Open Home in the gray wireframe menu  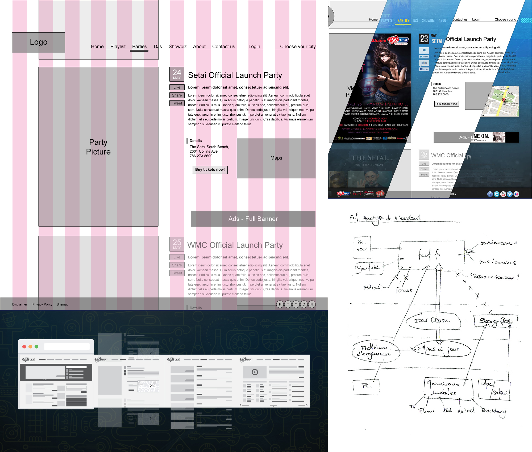point(97,47)
